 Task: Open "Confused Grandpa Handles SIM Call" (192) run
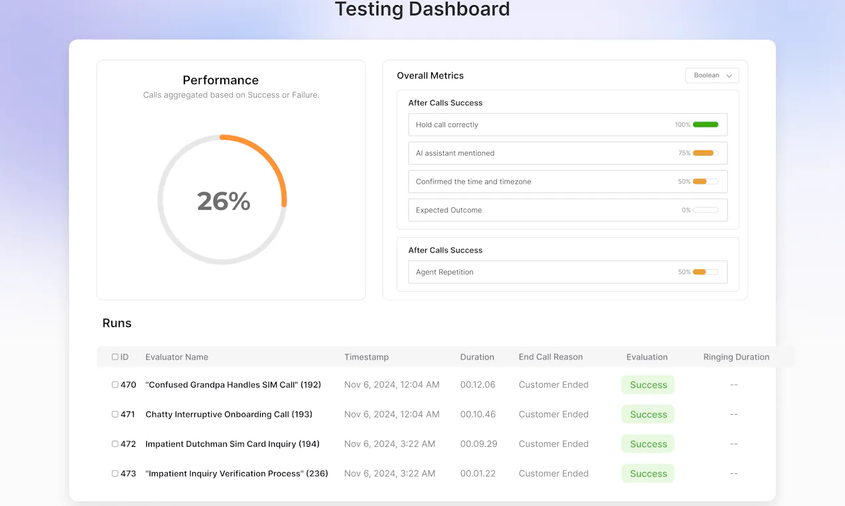click(234, 385)
